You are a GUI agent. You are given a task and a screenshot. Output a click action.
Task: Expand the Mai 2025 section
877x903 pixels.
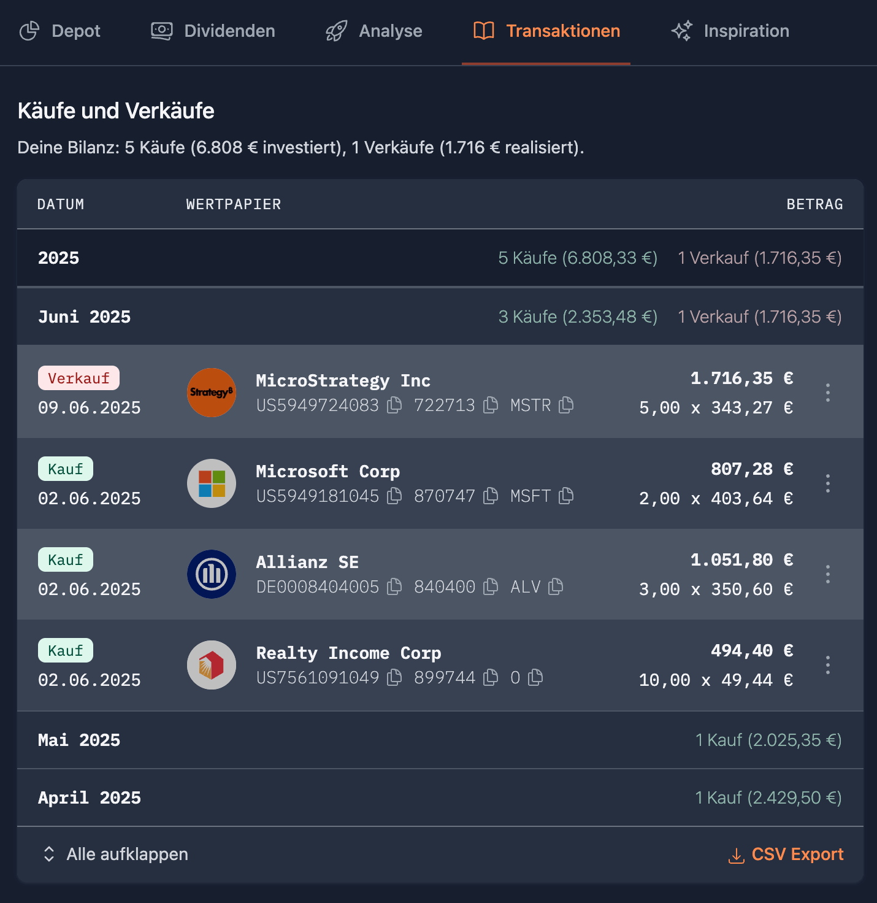click(x=80, y=740)
